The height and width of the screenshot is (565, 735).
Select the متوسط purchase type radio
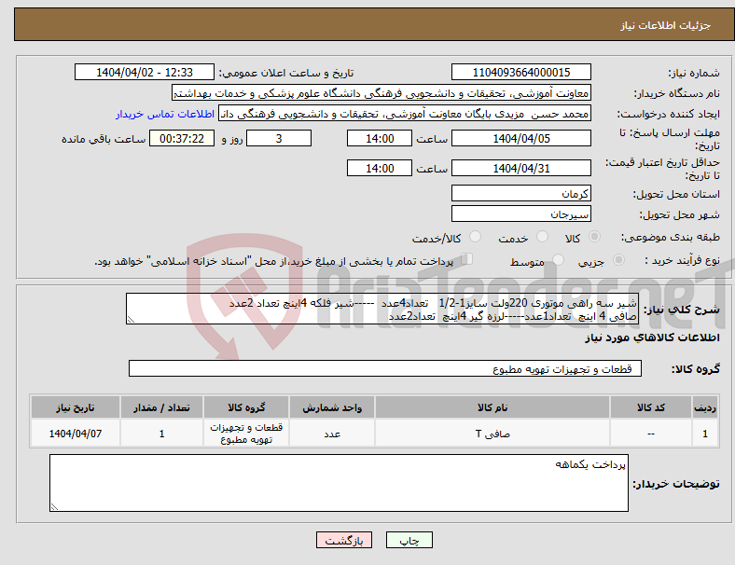558,260
